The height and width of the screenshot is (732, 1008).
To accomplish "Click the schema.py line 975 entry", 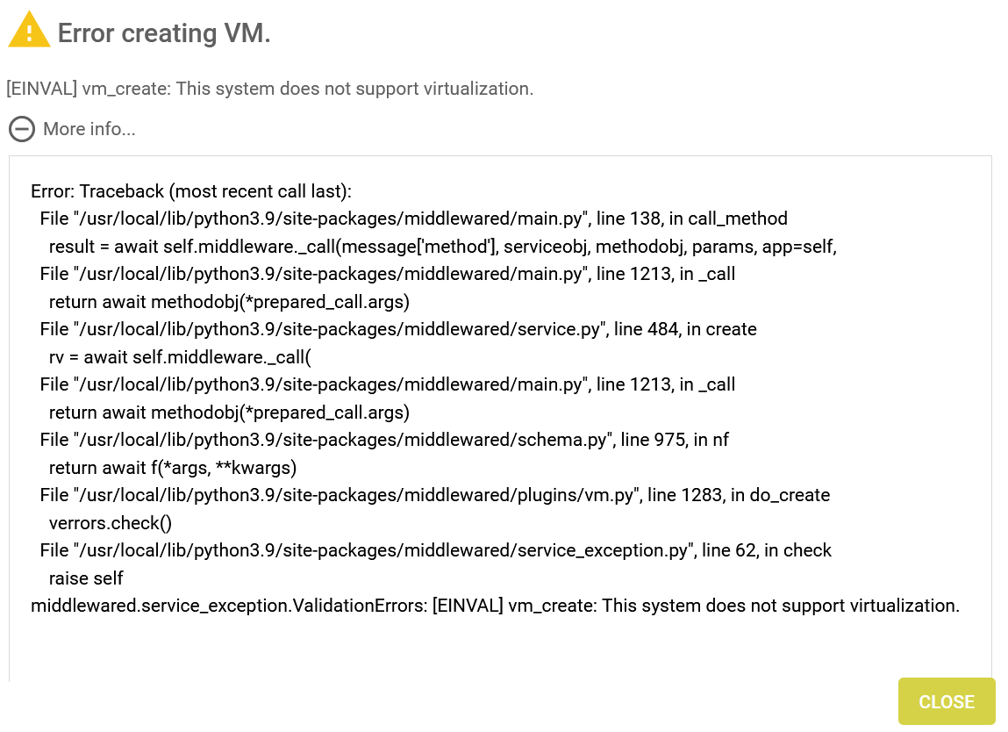I will tap(384, 440).
